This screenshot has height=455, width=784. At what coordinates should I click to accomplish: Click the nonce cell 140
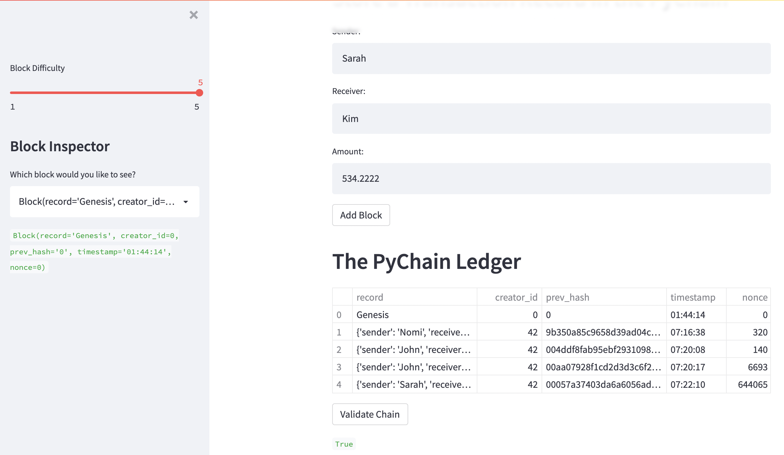click(x=748, y=349)
